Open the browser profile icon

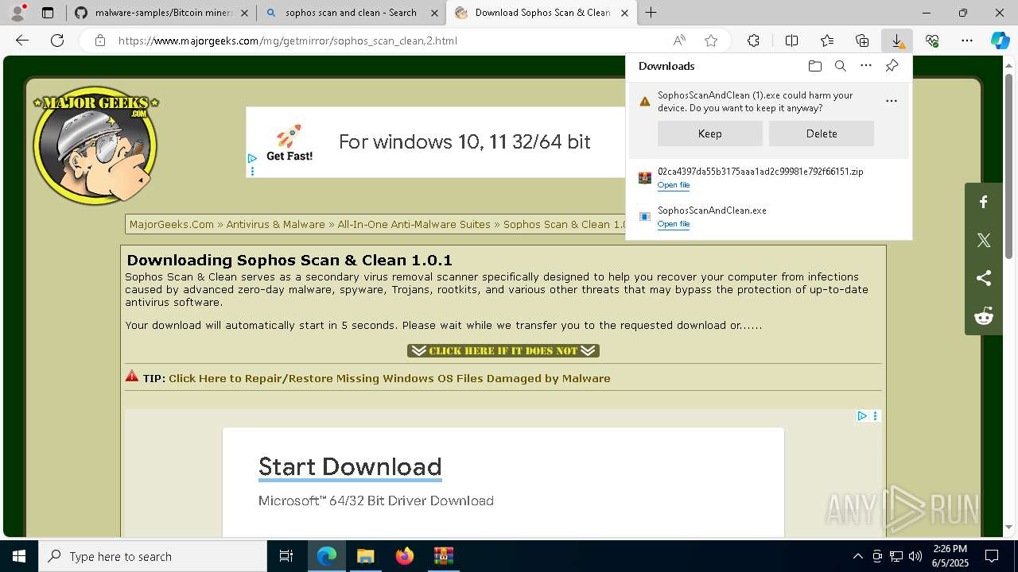17,13
